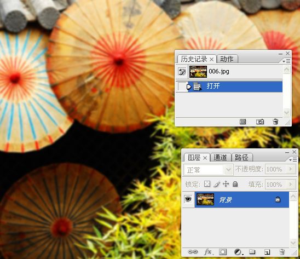The image size is (300, 259).
Task: Toggle lock all padlock icon
Action: click(x=235, y=184)
